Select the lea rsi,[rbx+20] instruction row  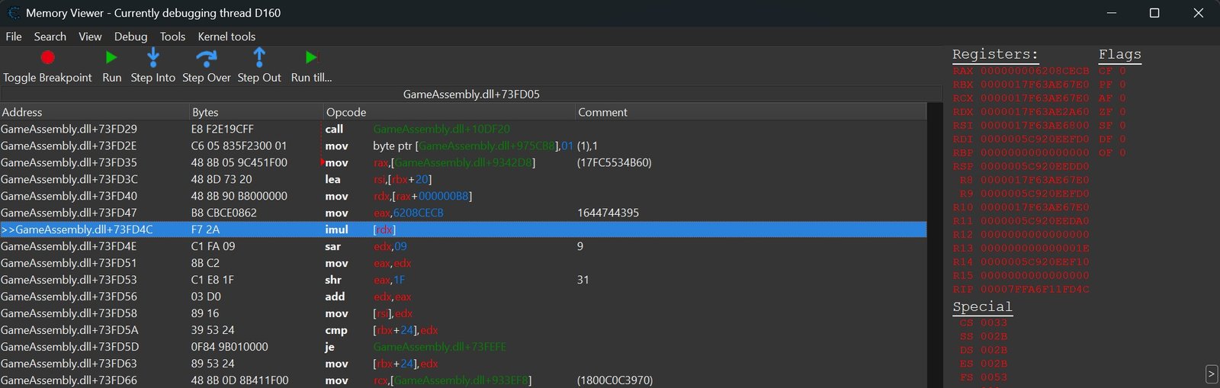coord(463,179)
